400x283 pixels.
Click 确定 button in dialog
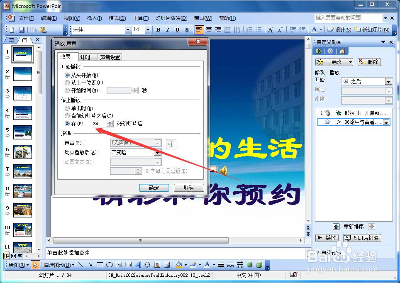(x=154, y=188)
